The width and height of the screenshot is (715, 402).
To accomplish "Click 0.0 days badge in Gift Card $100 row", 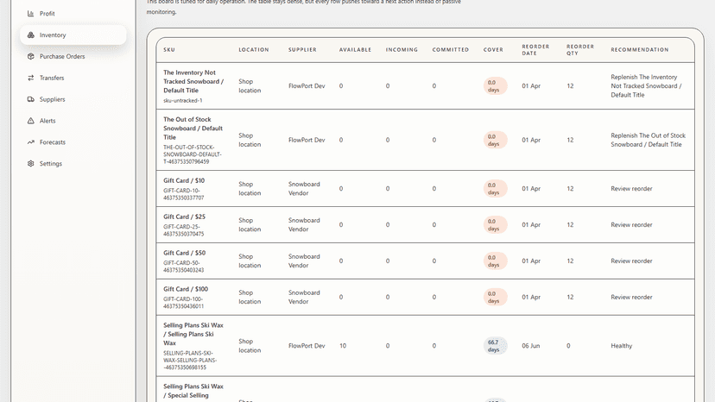I will click(x=495, y=297).
